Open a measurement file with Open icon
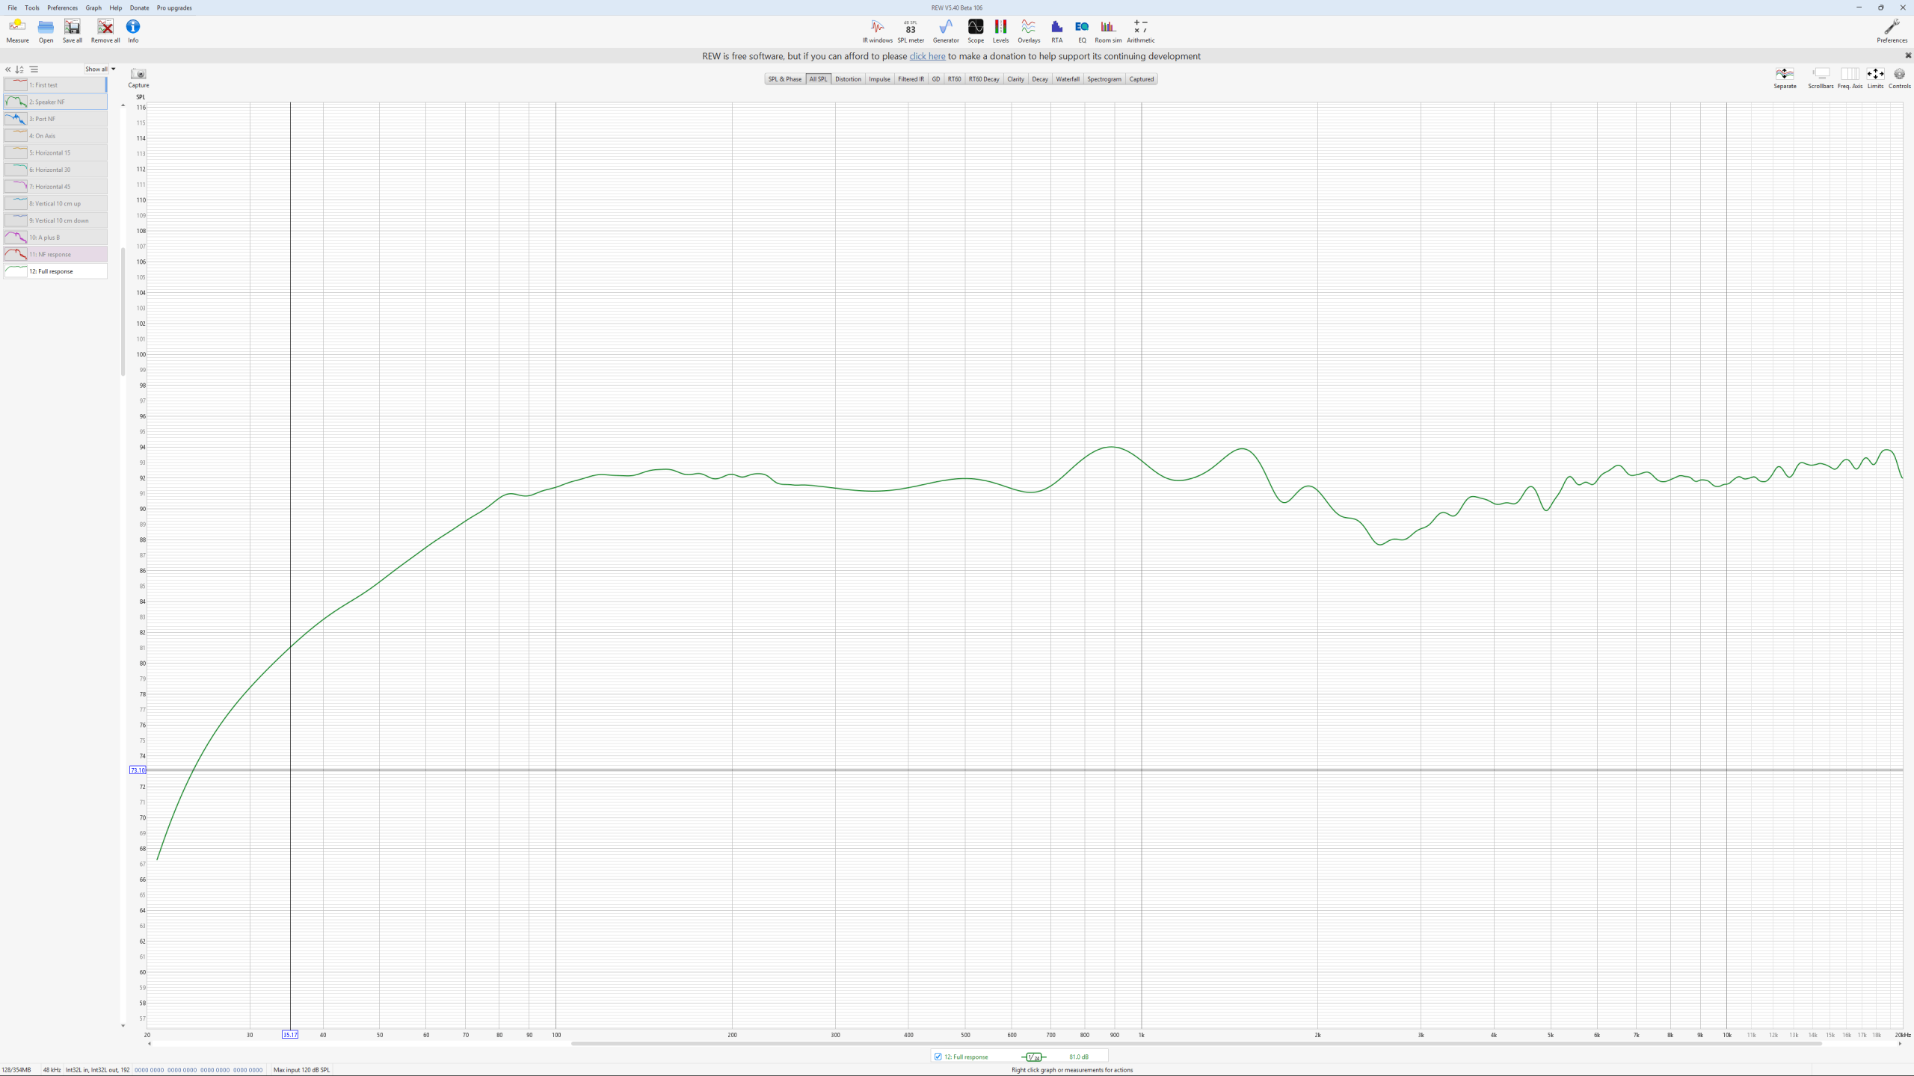 pyautogui.click(x=46, y=31)
